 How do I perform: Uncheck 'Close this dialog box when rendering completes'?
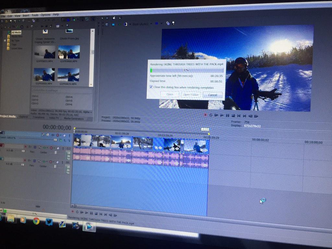click(151, 87)
